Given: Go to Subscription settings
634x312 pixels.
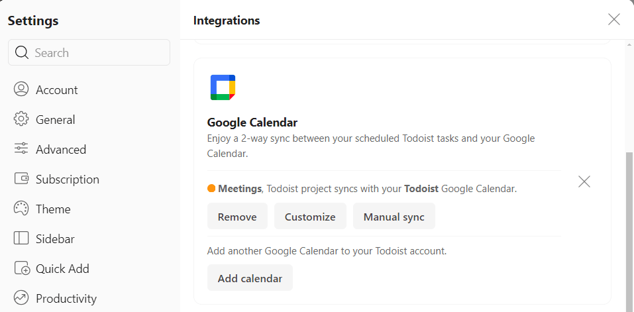Looking at the screenshot, I should [67, 180].
